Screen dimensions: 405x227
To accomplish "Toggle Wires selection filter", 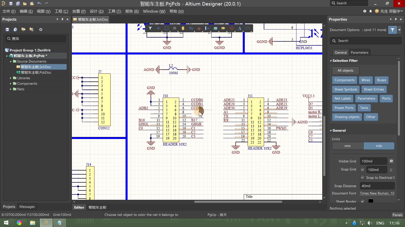I will coord(366,80).
